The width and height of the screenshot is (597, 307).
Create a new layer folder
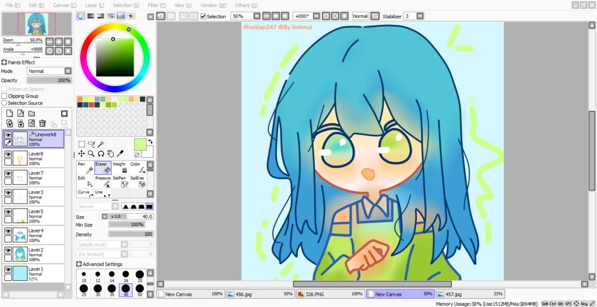click(x=31, y=114)
